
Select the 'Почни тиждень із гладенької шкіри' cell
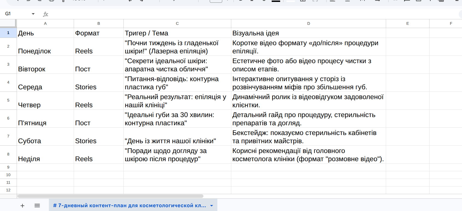pos(177,47)
